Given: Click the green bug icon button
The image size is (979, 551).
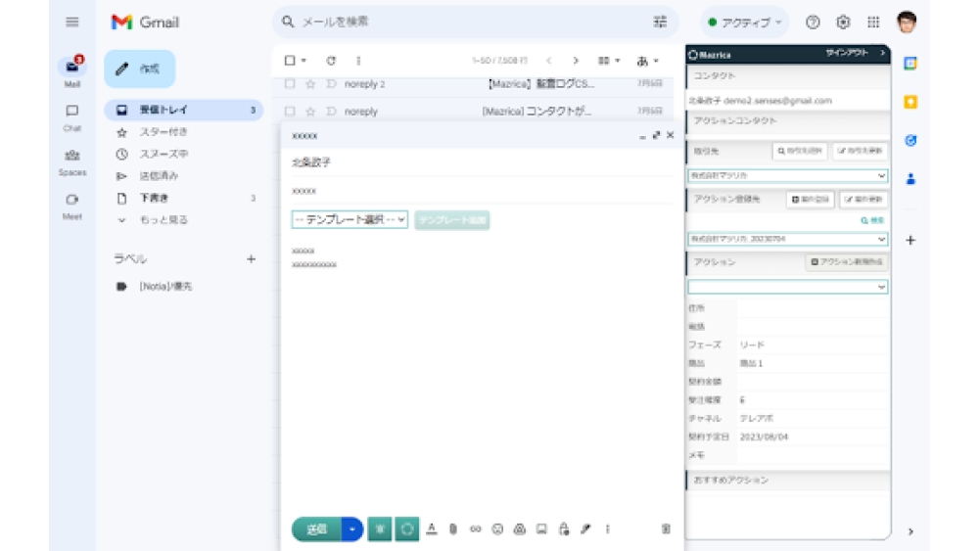Looking at the screenshot, I should tap(380, 529).
